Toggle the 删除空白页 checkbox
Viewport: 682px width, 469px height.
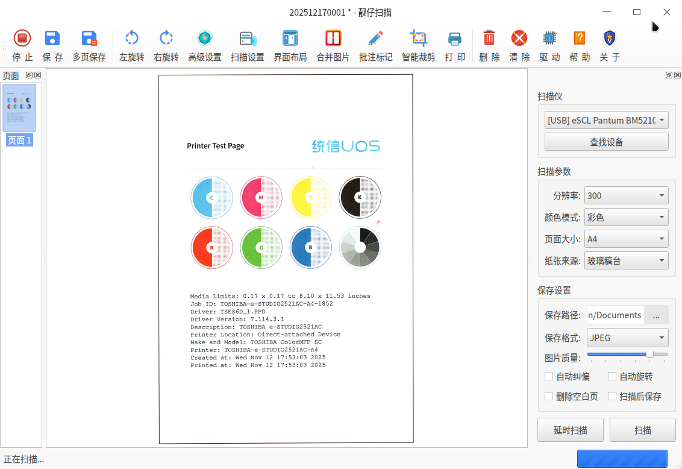549,396
